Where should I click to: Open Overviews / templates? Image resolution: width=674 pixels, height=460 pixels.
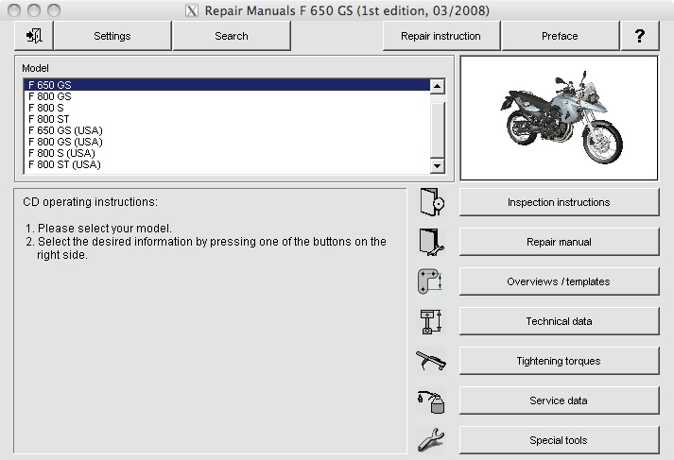[559, 281]
